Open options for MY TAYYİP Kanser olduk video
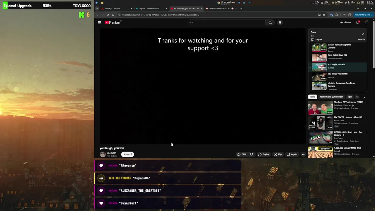The width and height of the screenshot is (375, 211). pos(366,118)
